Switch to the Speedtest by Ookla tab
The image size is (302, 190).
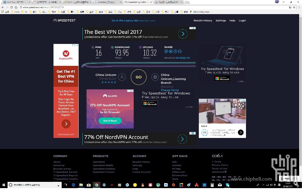(138, 2)
